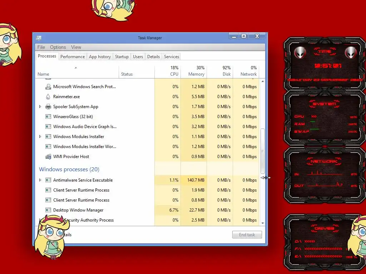Select the Desktop Window Manager row
366x274 pixels.
pos(147,210)
